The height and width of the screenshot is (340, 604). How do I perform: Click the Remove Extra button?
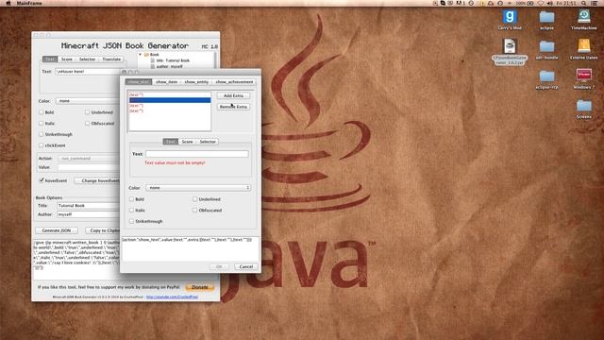[x=233, y=107]
